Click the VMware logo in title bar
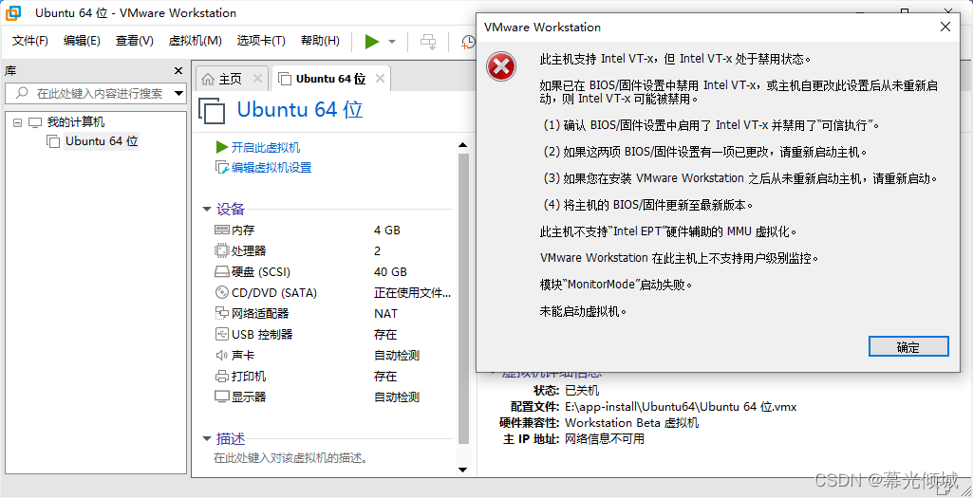 click(13, 12)
